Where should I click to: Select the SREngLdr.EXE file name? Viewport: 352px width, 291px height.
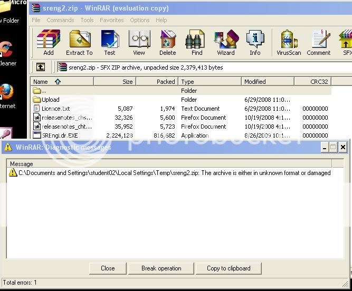[x=60, y=135]
